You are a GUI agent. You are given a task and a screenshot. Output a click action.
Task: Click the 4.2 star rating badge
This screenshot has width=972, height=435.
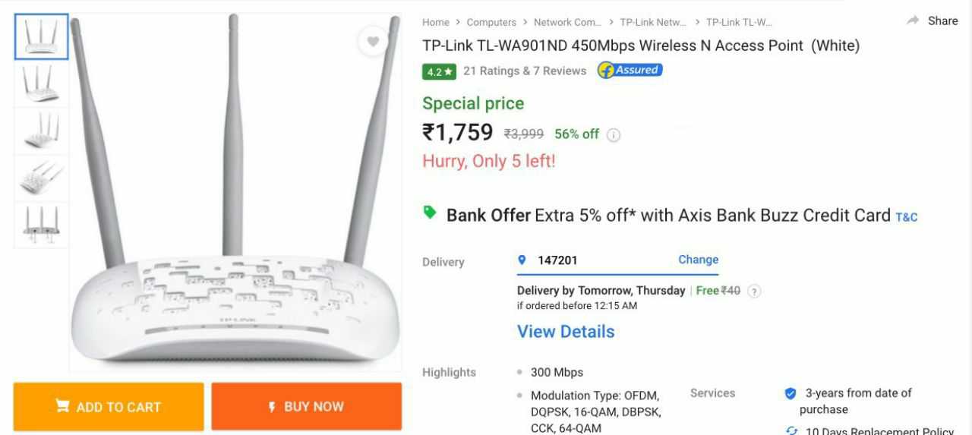439,71
